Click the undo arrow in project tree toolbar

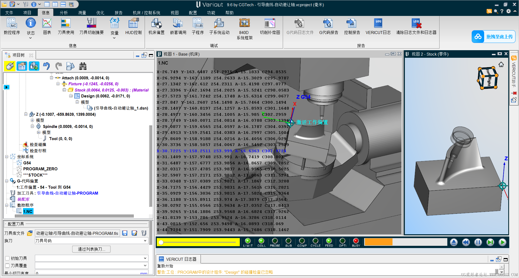point(46,66)
